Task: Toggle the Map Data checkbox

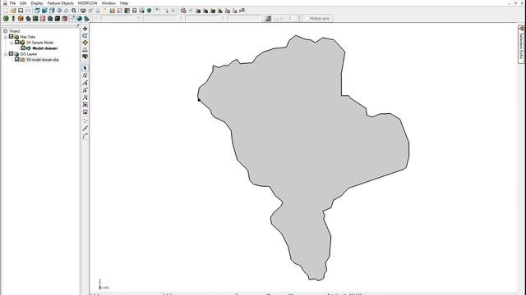Action: (11, 37)
